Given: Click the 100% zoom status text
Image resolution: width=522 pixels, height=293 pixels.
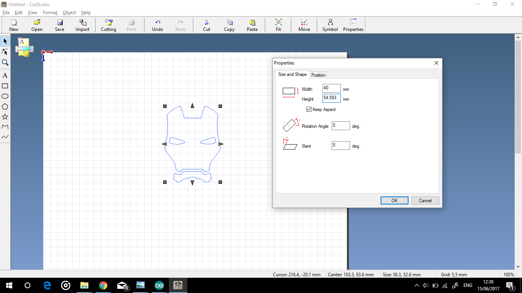Looking at the screenshot, I should [x=508, y=275].
